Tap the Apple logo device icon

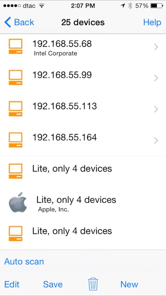18,203
